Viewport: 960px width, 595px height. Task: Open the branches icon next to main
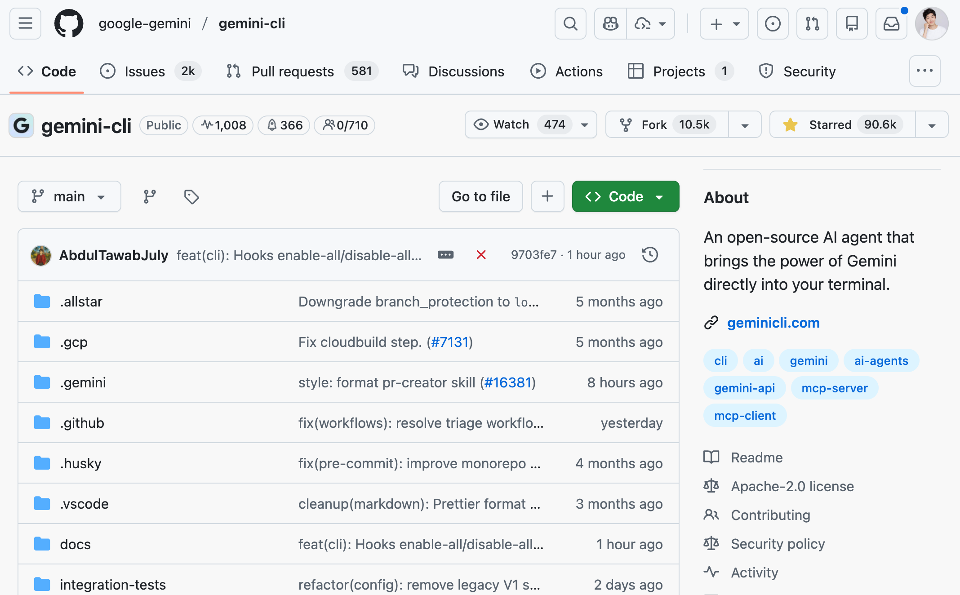[x=150, y=196]
